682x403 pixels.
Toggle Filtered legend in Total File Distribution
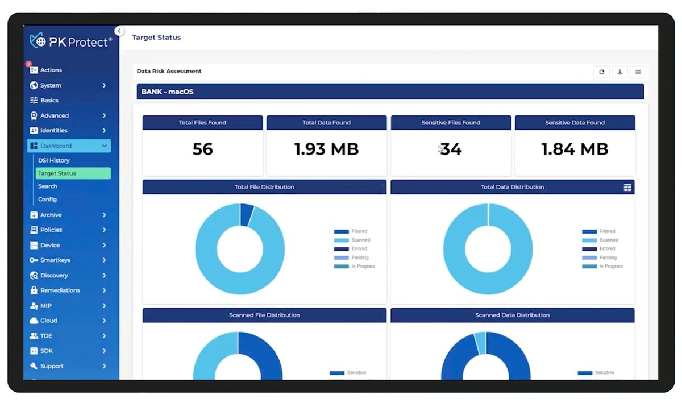click(x=351, y=231)
